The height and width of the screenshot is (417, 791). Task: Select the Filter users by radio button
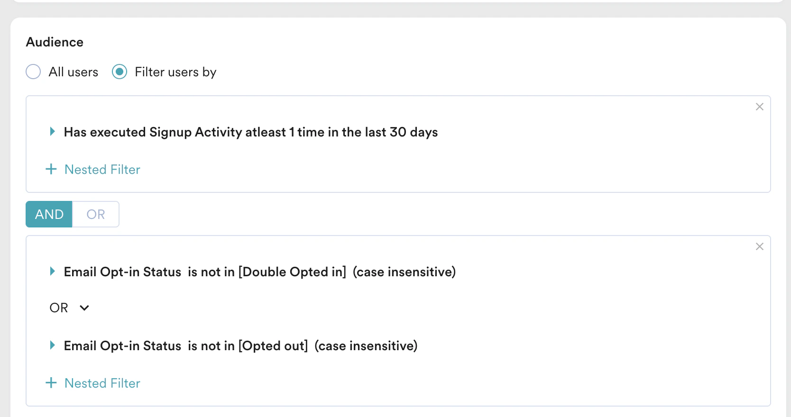[120, 72]
